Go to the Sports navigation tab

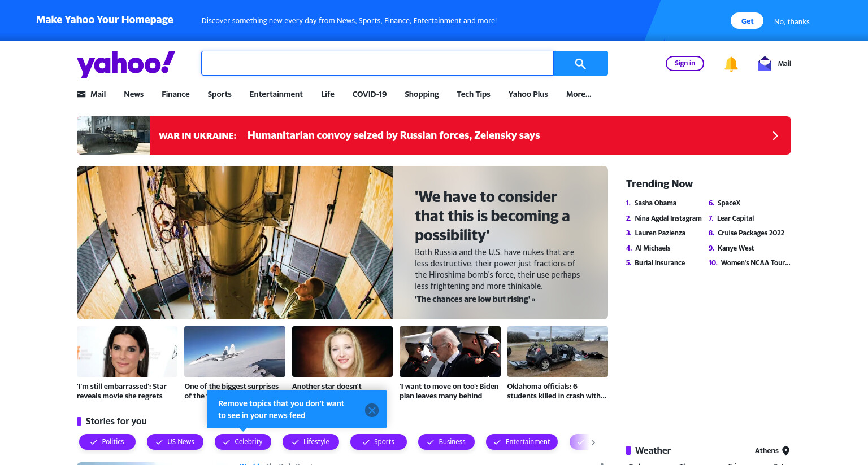point(219,94)
